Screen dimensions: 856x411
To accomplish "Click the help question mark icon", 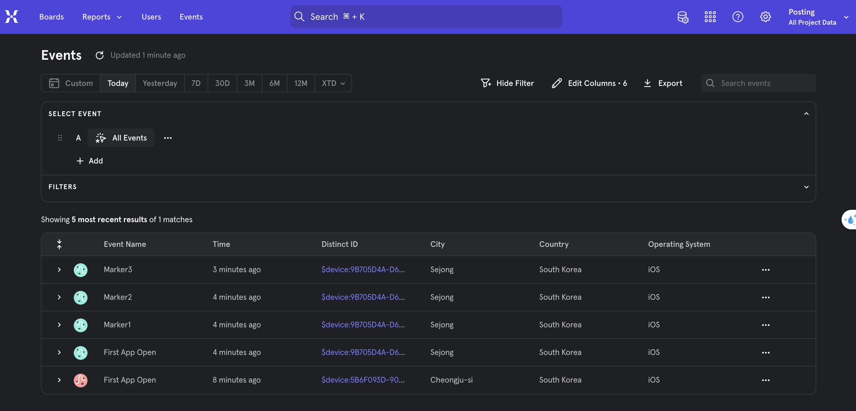I will 737,17.
